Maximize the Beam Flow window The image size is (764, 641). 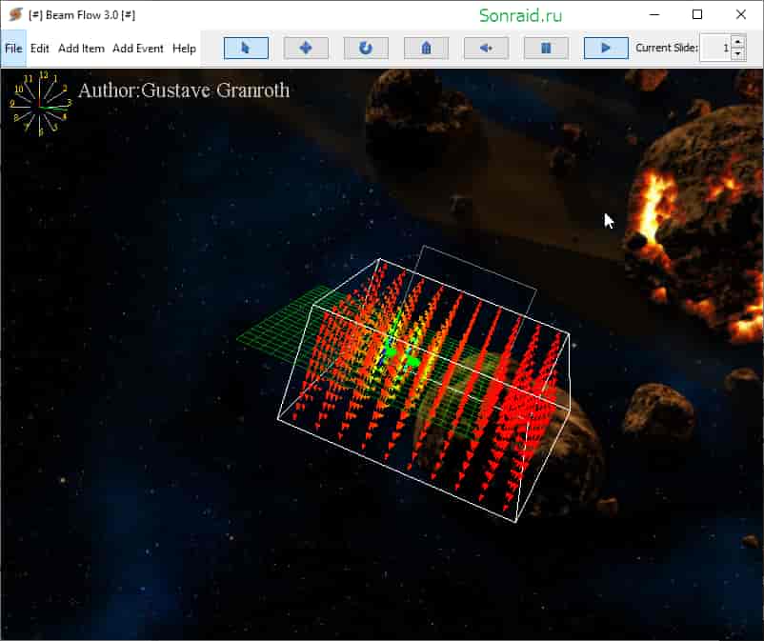[697, 14]
